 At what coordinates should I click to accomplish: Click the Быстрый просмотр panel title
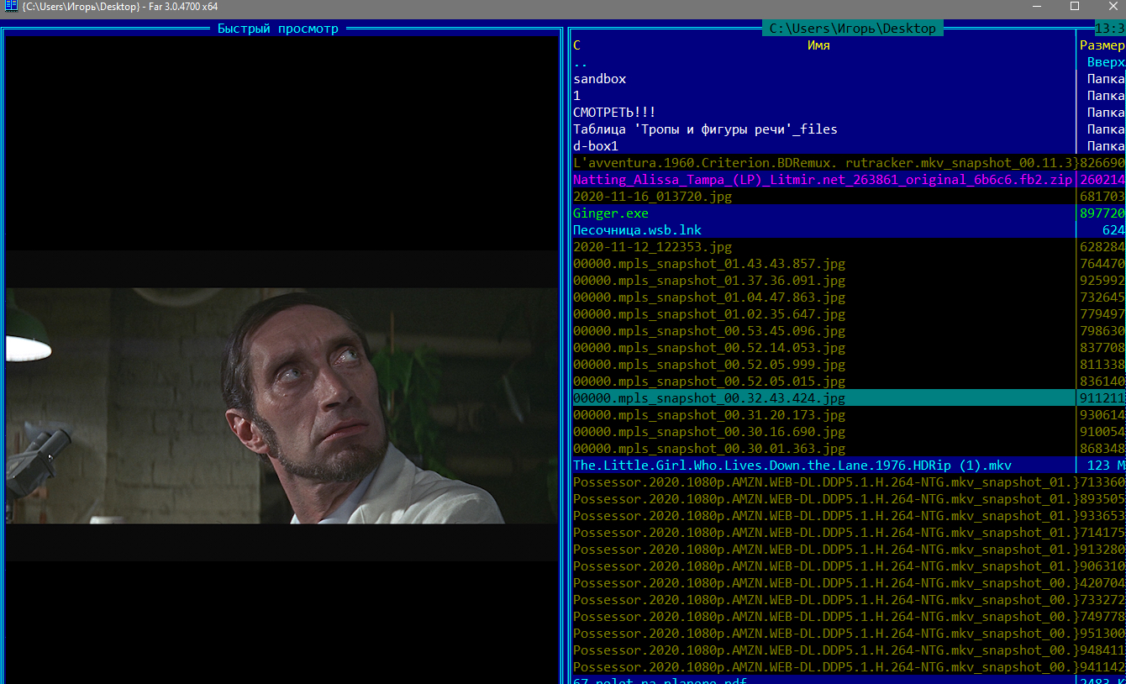277,29
